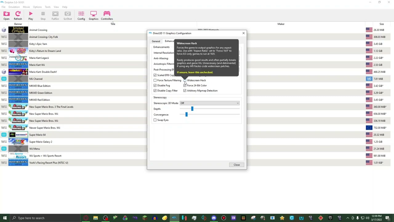Viewport: 394px width, 222px height.
Task: Show hidden system tray icons
Action: click(348, 218)
